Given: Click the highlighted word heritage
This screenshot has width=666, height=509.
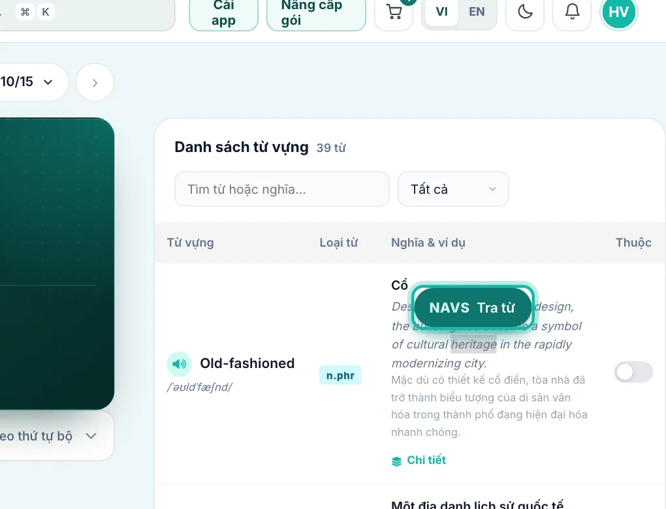Looking at the screenshot, I should (x=473, y=345).
